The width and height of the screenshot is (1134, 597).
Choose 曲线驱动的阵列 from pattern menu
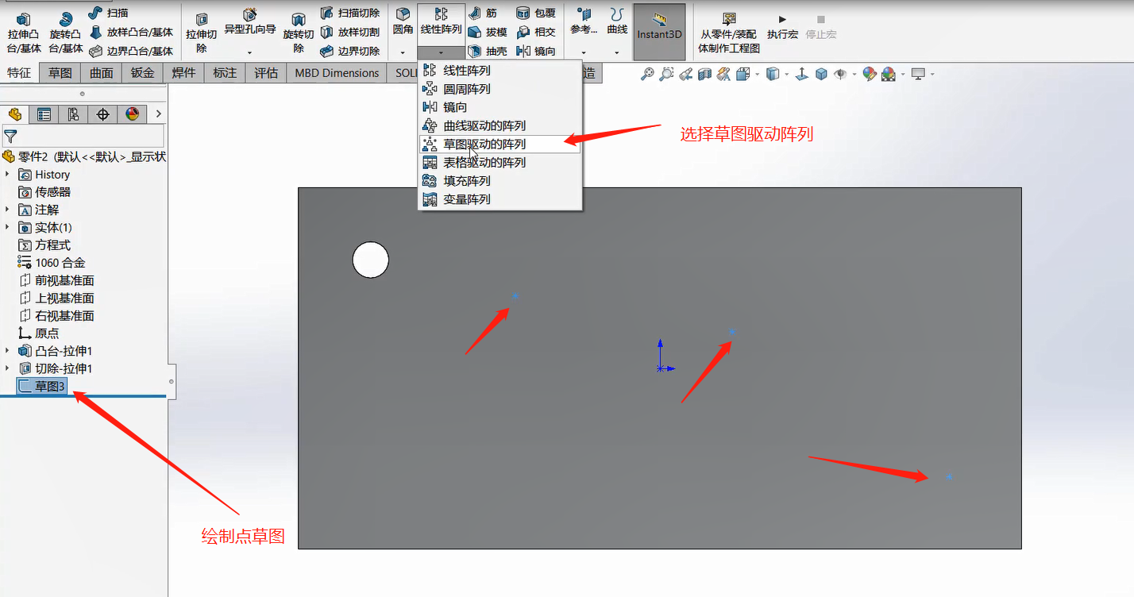point(500,125)
